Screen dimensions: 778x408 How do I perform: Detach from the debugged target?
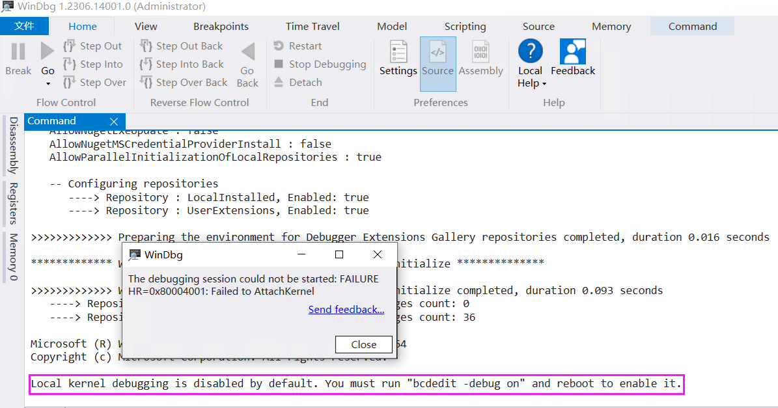point(298,83)
